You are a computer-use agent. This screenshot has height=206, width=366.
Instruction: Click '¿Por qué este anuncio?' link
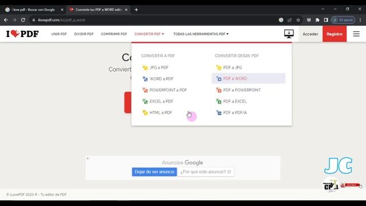pos(205,172)
